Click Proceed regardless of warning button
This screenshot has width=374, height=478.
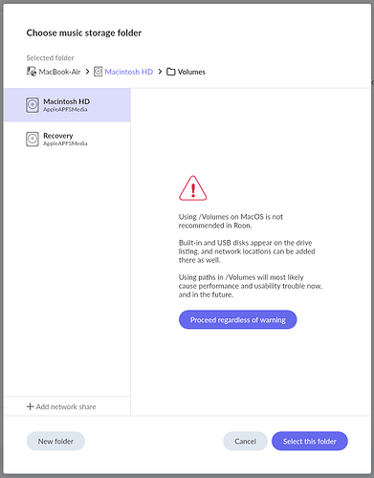[237, 319]
